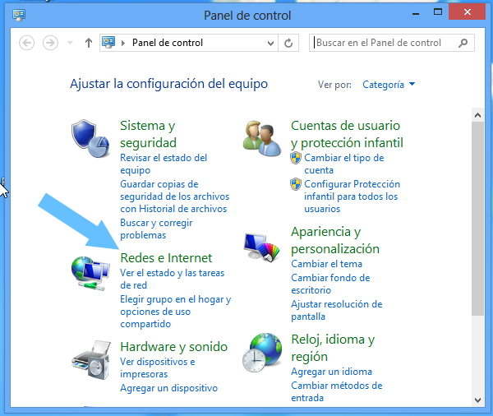This screenshot has width=493, height=416.
Task: Click Revisar el estado del equipo
Action: pyautogui.click(x=164, y=164)
